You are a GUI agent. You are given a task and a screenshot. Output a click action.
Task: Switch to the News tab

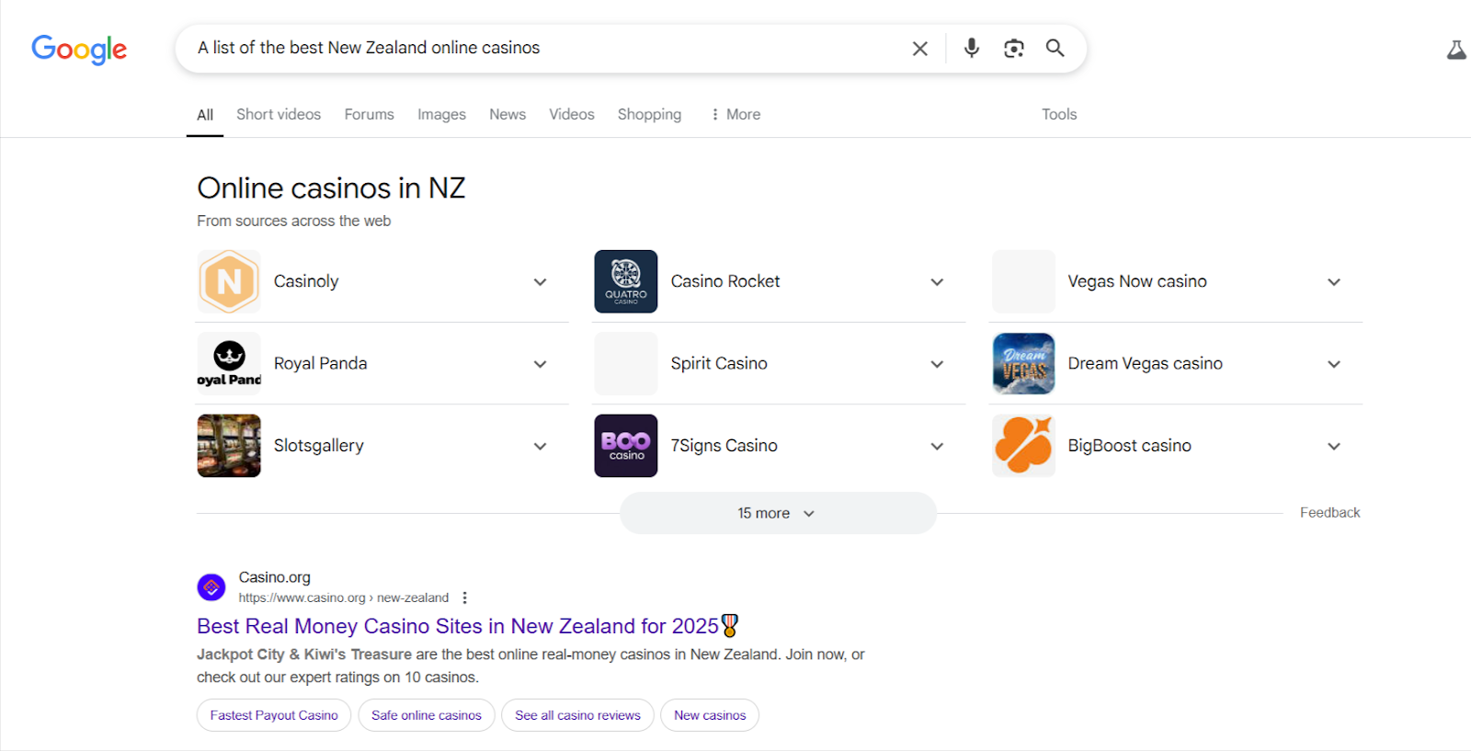tap(507, 114)
